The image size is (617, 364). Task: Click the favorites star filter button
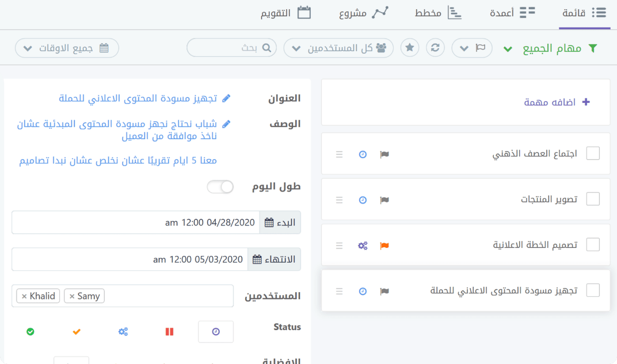(410, 48)
